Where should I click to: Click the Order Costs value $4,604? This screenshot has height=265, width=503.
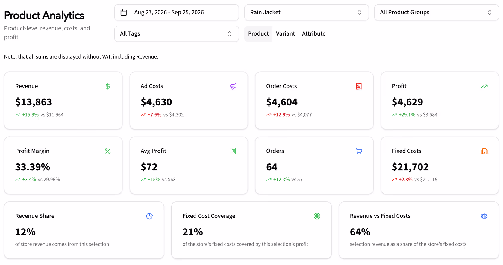coord(282,102)
